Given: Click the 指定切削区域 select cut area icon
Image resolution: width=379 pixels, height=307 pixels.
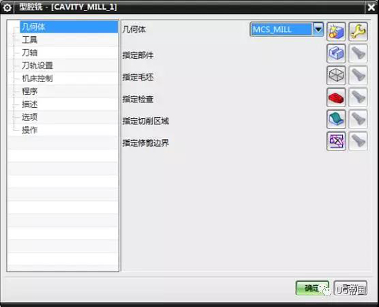Looking at the screenshot, I should point(336,119).
